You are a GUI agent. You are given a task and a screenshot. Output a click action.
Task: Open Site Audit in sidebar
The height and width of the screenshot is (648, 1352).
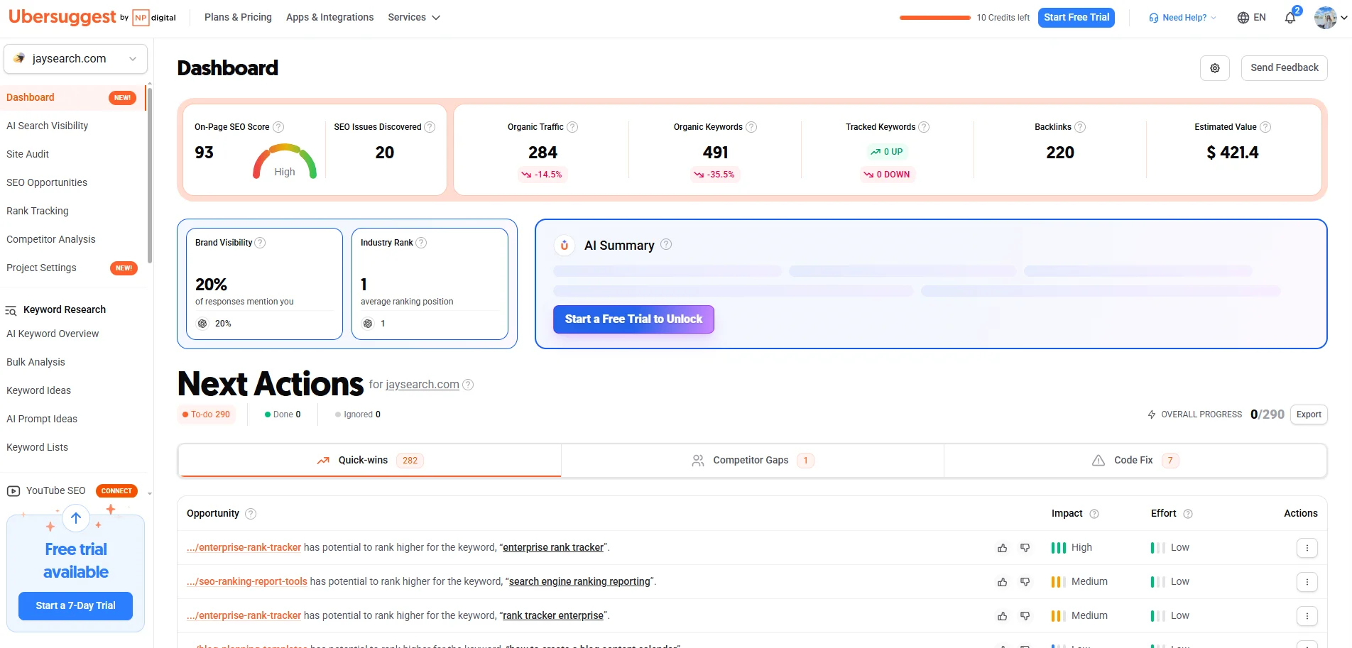coord(28,154)
